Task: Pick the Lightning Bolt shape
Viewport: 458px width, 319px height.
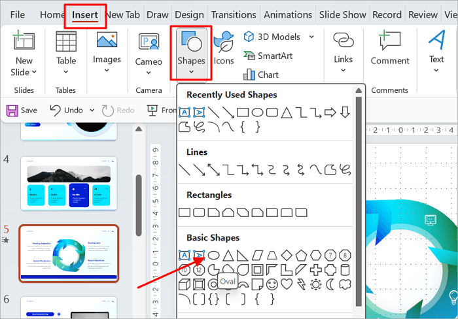Action: (x=301, y=284)
